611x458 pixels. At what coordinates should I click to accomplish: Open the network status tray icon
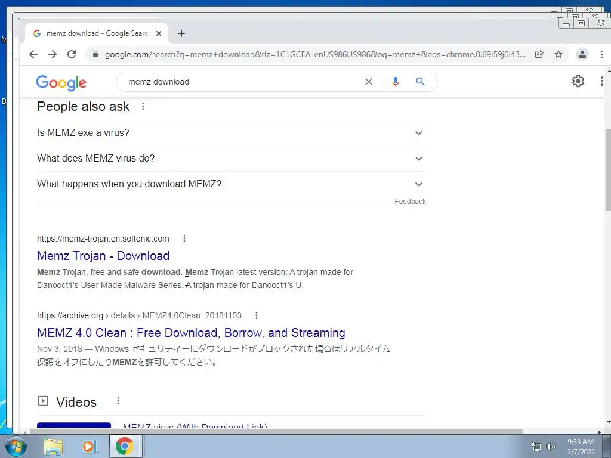(536, 447)
